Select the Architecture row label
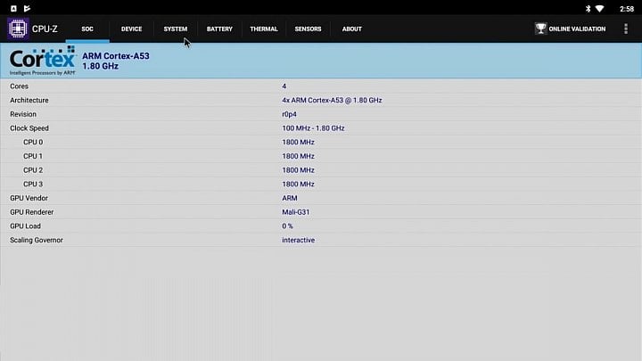642x361 pixels. [x=29, y=100]
